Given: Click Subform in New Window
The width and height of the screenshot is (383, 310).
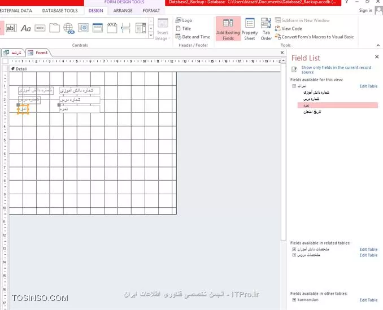Looking at the screenshot, I should tap(302, 20).
